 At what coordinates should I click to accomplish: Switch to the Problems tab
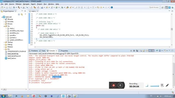pyautogui.click(x=33, y=51)
